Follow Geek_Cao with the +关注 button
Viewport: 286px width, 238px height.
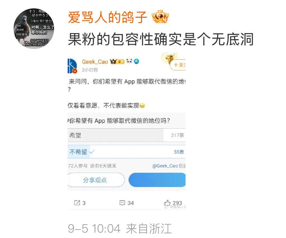pyautogui.click(x=178, y=65)
